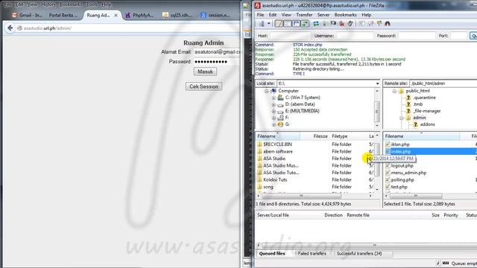Click the Port input field
The image size is (477, 268).
[458, 36]
